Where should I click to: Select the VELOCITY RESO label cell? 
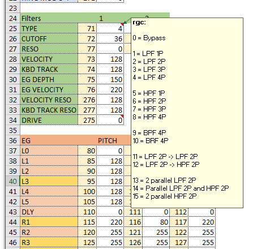(x=49, y=100)
